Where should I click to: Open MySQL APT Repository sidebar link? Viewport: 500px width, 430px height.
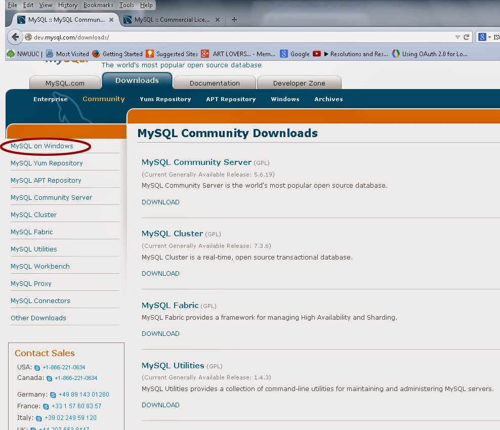coord(46,181)
